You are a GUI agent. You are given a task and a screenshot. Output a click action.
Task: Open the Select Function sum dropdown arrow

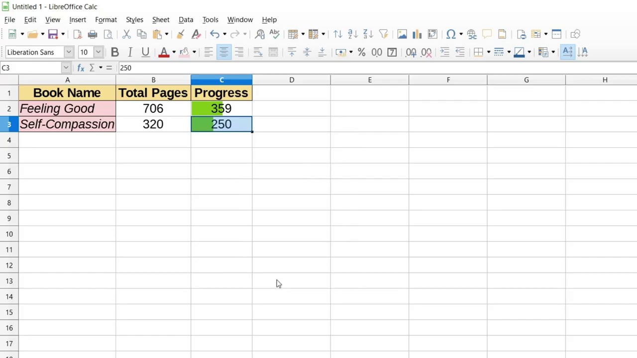tap(101, 68)
